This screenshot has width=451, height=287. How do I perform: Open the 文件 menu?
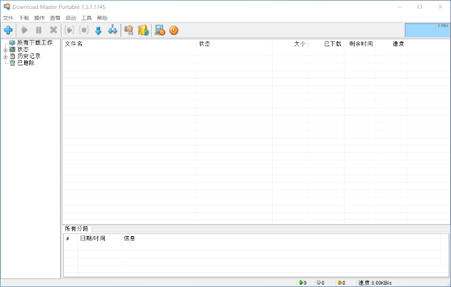(x=8, y=18)
